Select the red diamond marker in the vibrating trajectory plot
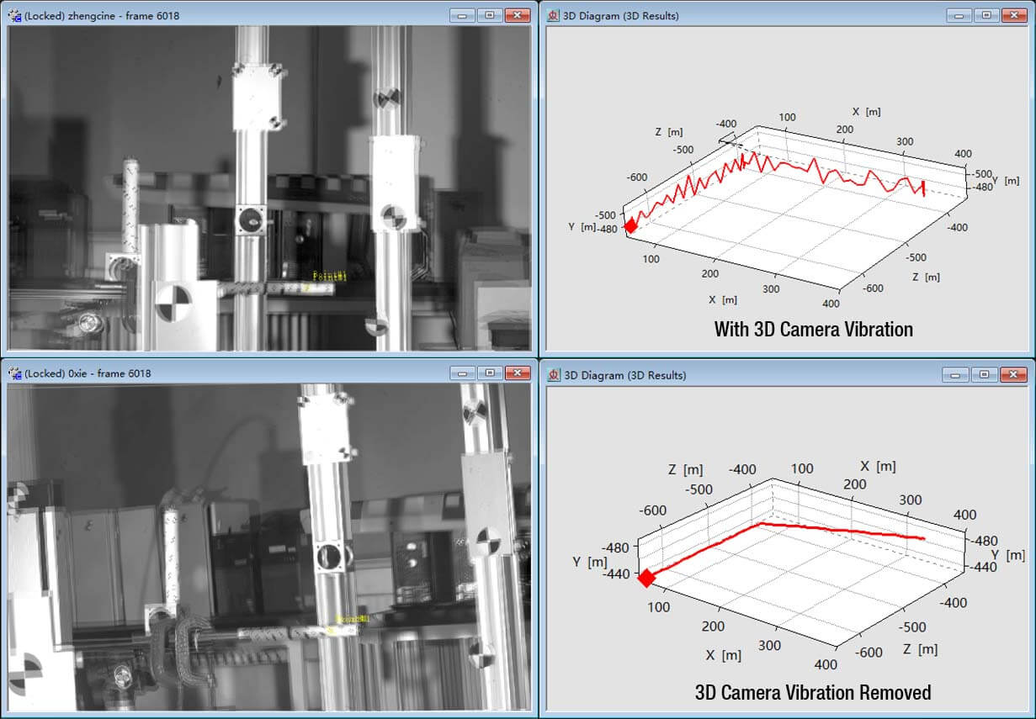The image size is (1036, 719). click(x=630, y=225)
